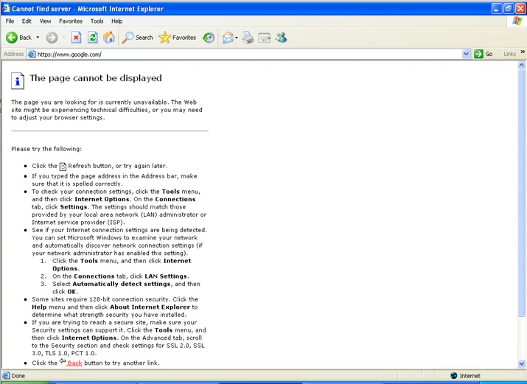Go to the Home page icon
Image resolution: width=527 pixels, height=384 pixels.
(x=109, y=38)
